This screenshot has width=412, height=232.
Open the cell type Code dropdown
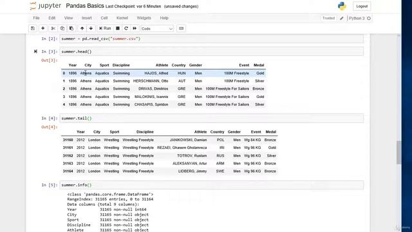tap(157, 28)
